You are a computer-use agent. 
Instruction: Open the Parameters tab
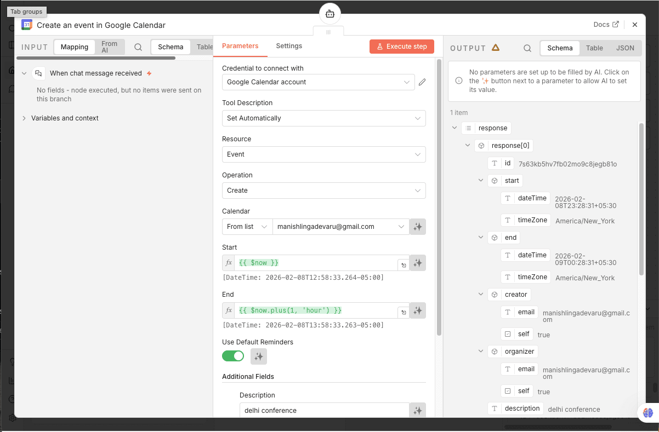(240, 46)
